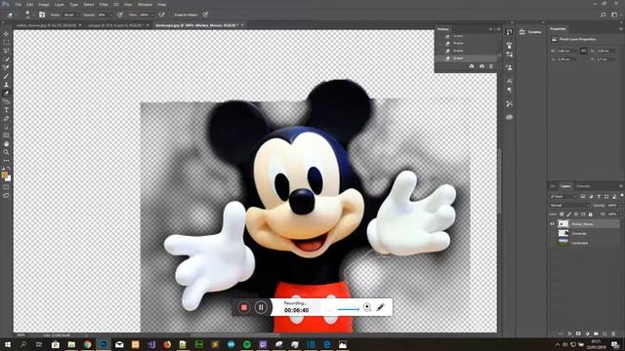Viewport: 625px width, 351px height.
Task: Create new fill or adjustment layer
Action: tap(587, 333)
